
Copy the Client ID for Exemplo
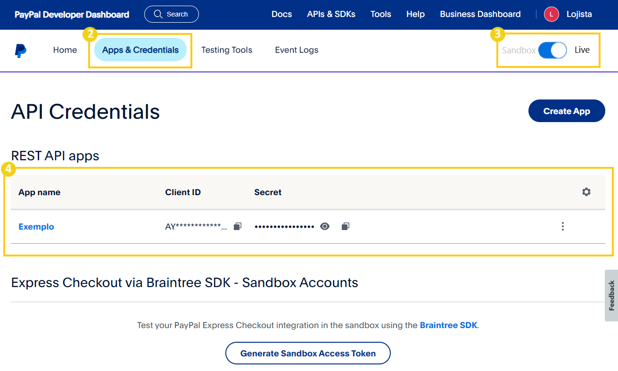tap(238, 226)
